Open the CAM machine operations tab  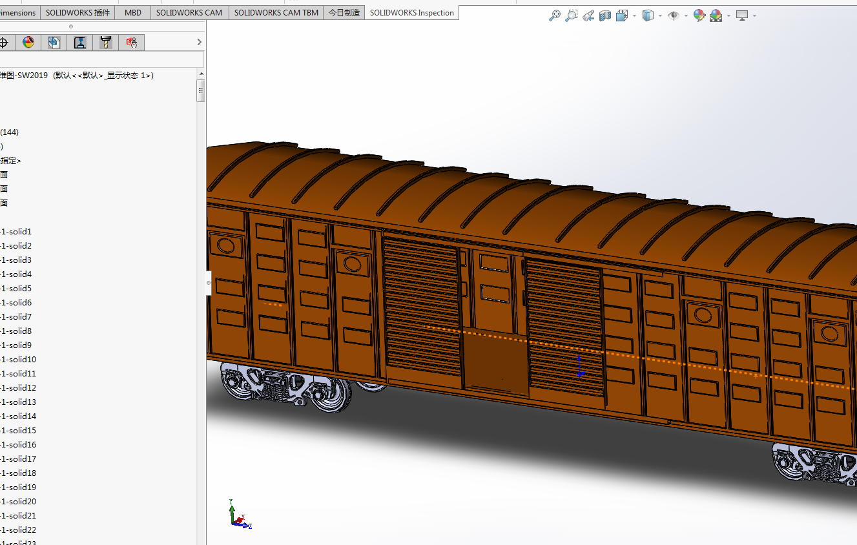[80, 43]
